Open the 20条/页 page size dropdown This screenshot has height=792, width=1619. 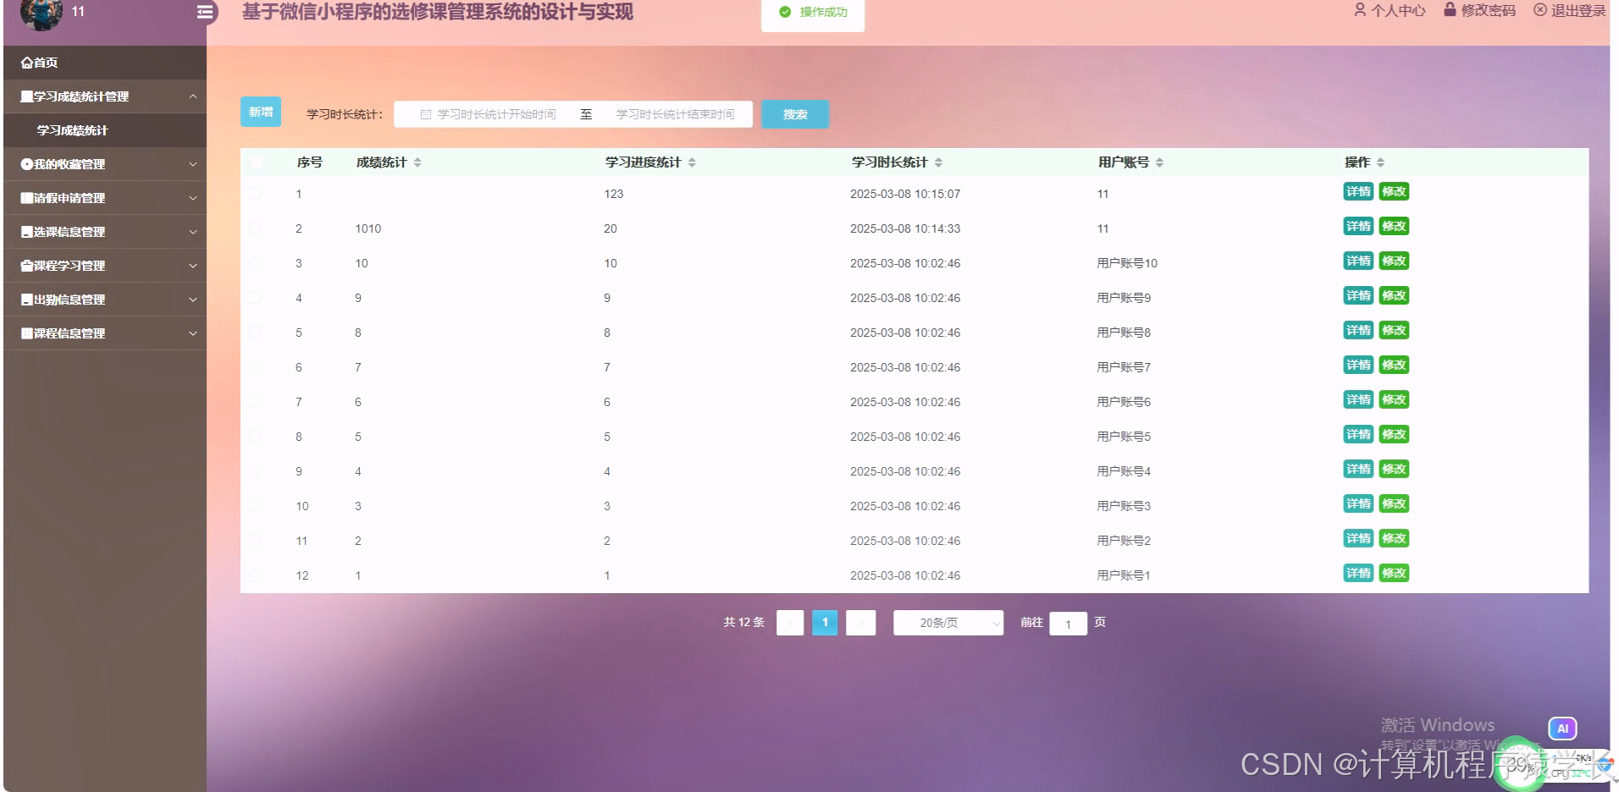coord(948,623)
